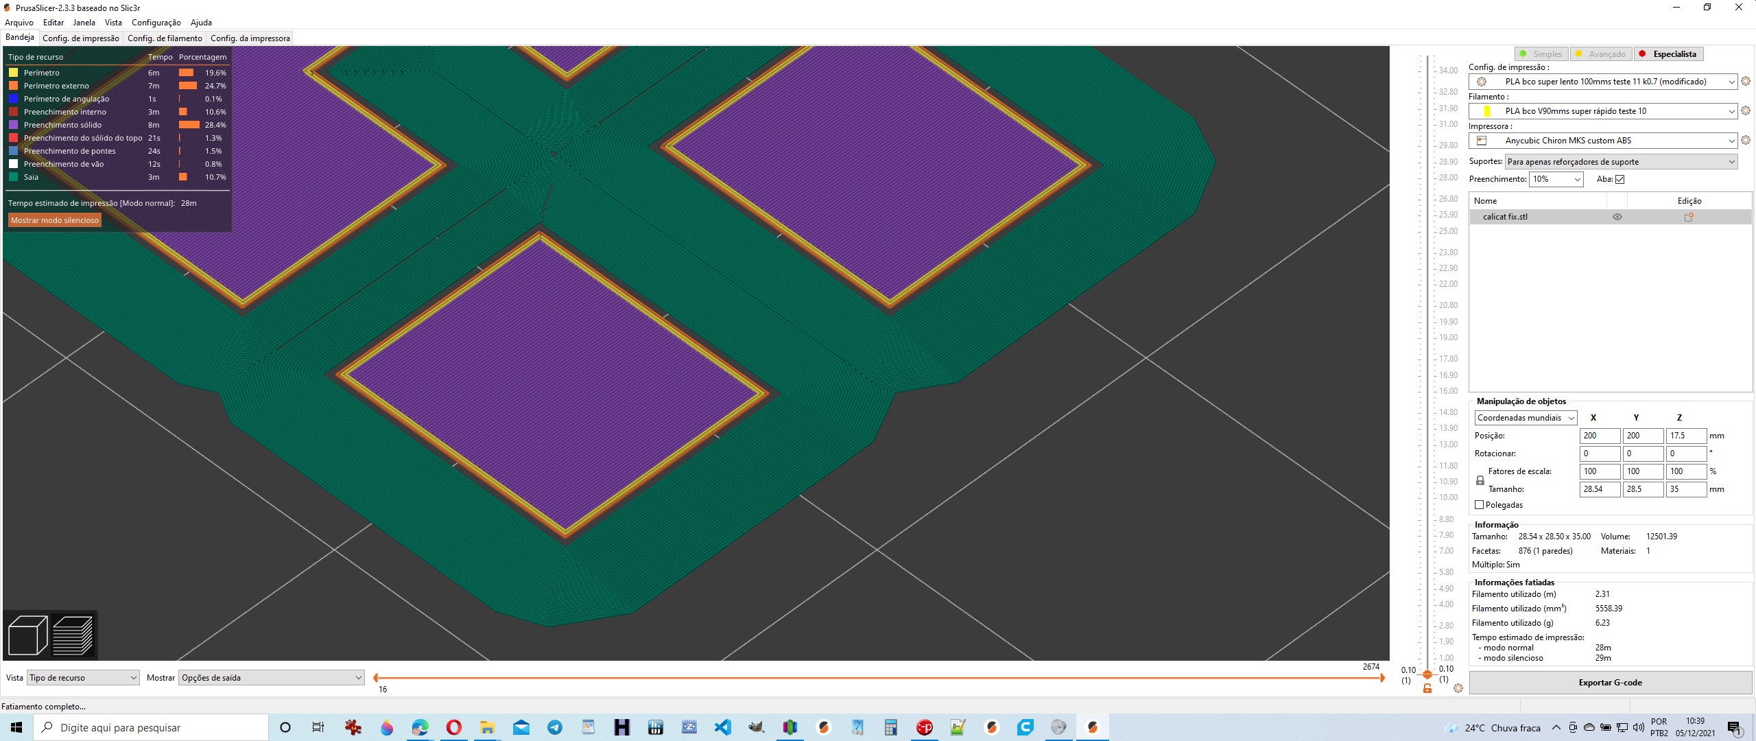Screen dimensions: 1756x741
Task: Open the Preenchimento 10% dropdown
Action: pyautogui.click(x=1556, y=179)
